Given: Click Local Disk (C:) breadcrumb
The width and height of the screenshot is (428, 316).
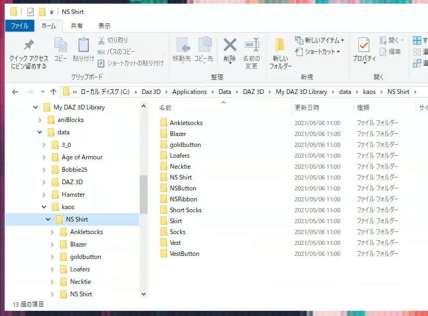Looking at the screenshot, I should [105, 92].
